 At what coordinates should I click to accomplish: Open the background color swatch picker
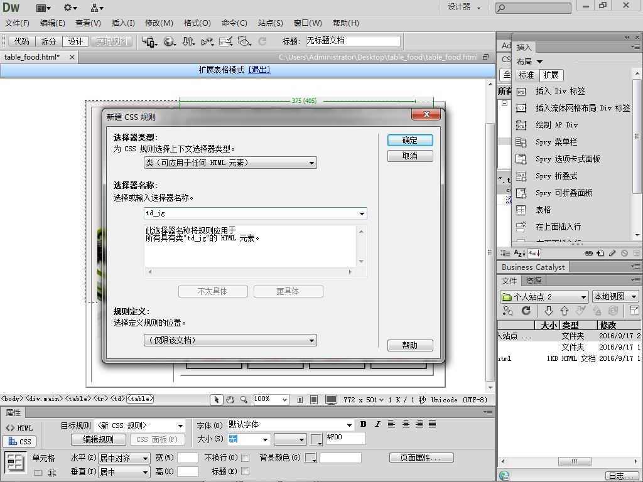[x=311, y=458]
